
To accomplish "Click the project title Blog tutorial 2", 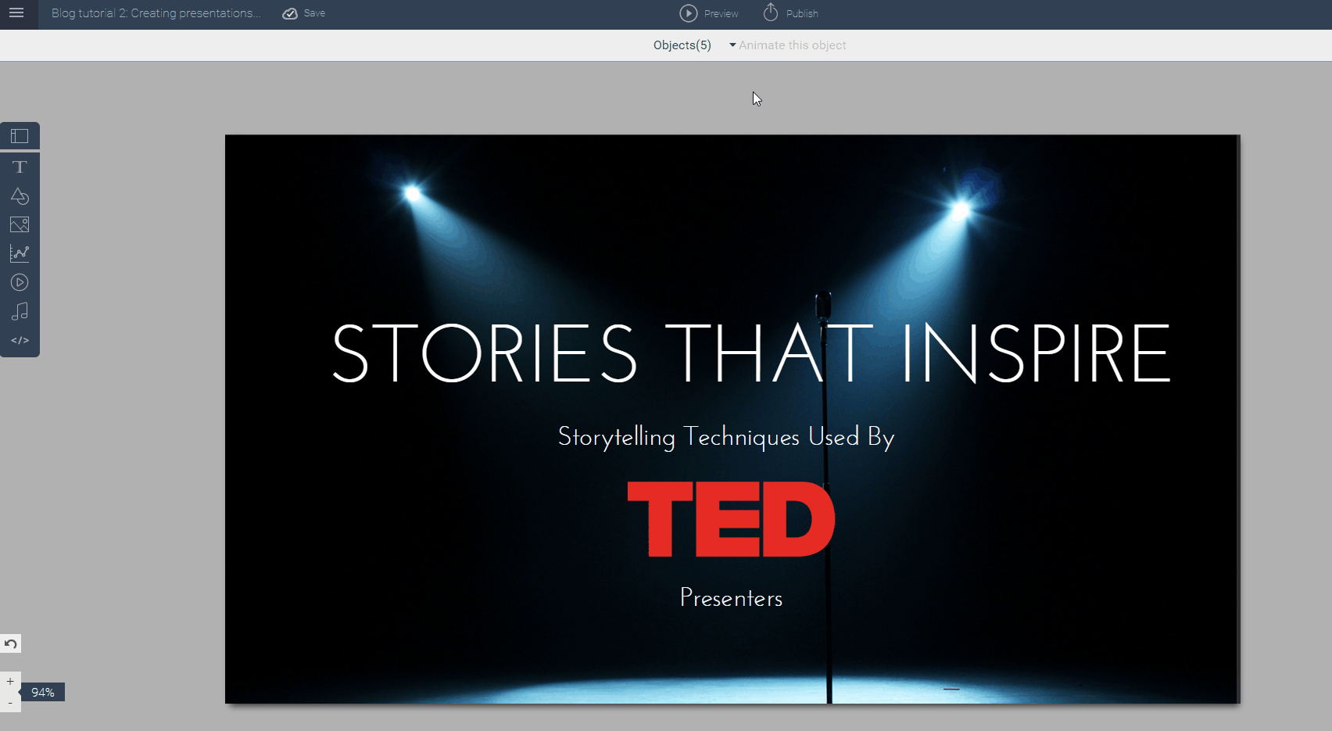I will [x=156, y=13].
